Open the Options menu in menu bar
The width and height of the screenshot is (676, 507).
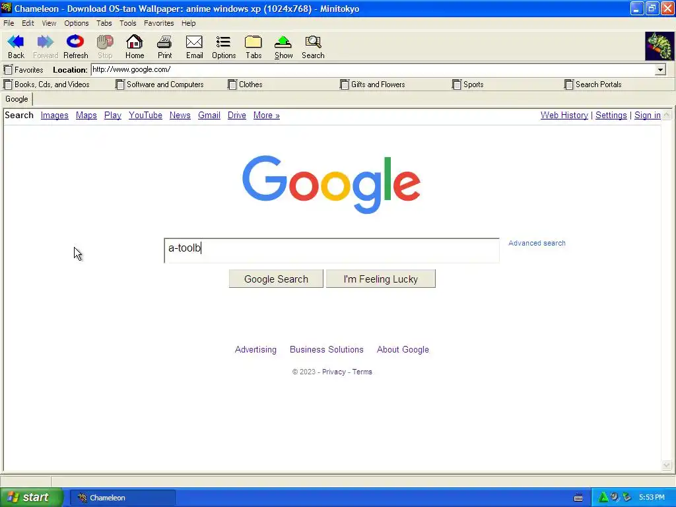coord(77,23)
